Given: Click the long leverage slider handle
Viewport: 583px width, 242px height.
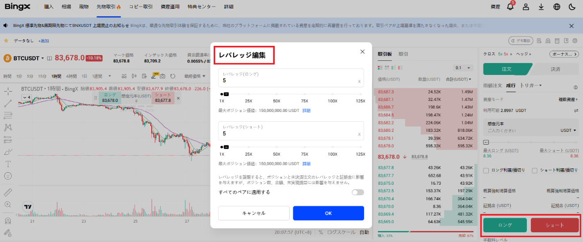Looking at the screenshot, I should click(226, 94).
